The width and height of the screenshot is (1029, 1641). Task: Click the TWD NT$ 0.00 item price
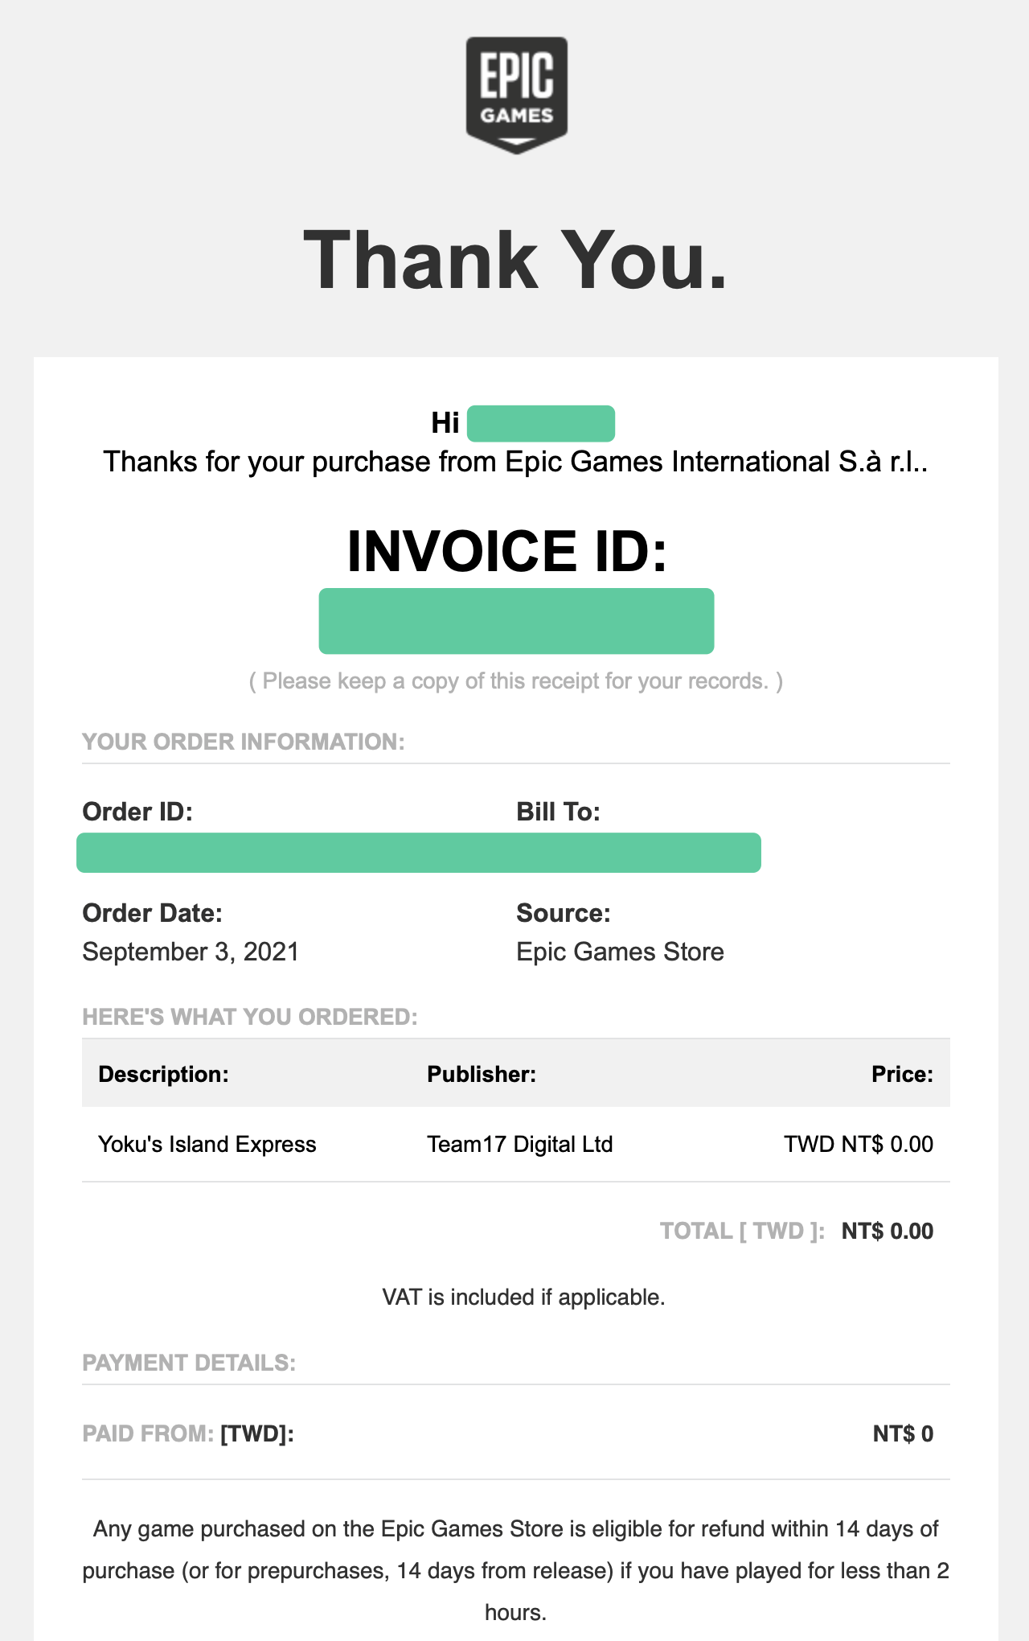pyautogui.click(x=859, y=1144)
